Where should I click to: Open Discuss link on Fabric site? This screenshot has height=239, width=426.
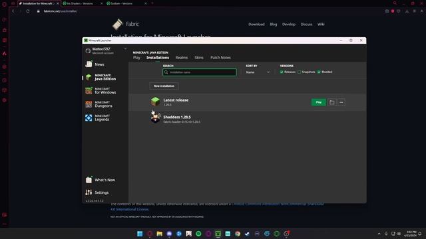[x=306, y=24]
